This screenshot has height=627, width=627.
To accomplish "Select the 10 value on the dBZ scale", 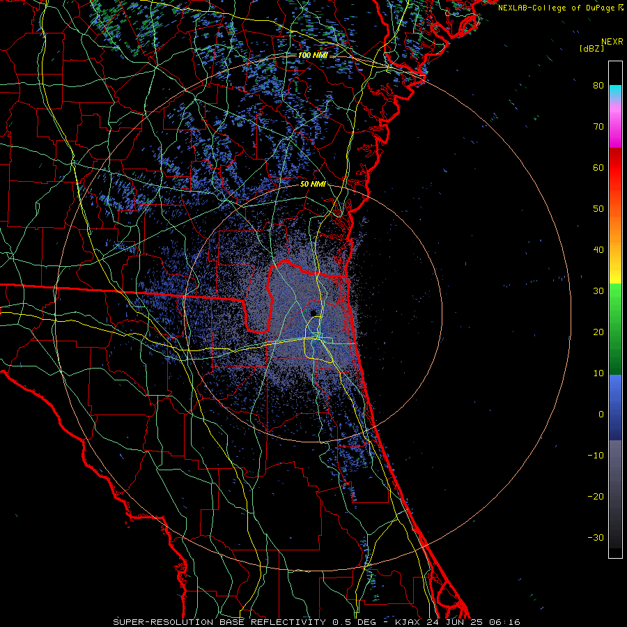I will click(598, 373).
